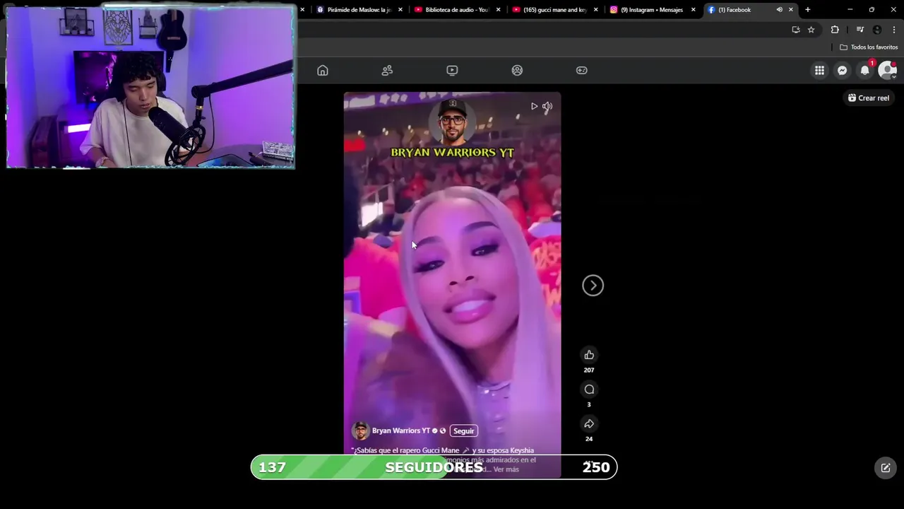Open the Bryan Warriors YT profile name
904x509 pixels.
point(401,431)
